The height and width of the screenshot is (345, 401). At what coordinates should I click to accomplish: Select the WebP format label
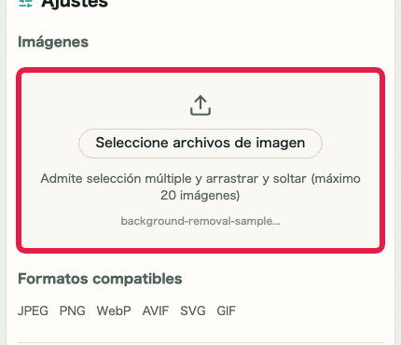pyautogui.click(x=114, y=310)
